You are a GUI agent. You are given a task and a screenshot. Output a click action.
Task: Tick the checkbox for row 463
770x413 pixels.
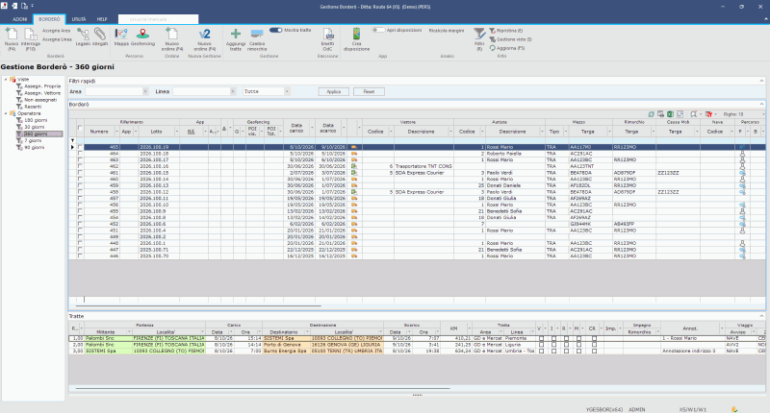80,159
